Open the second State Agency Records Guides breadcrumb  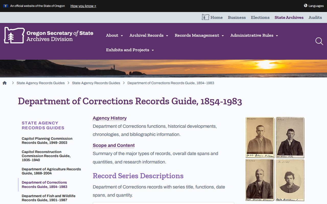point(96,83)
